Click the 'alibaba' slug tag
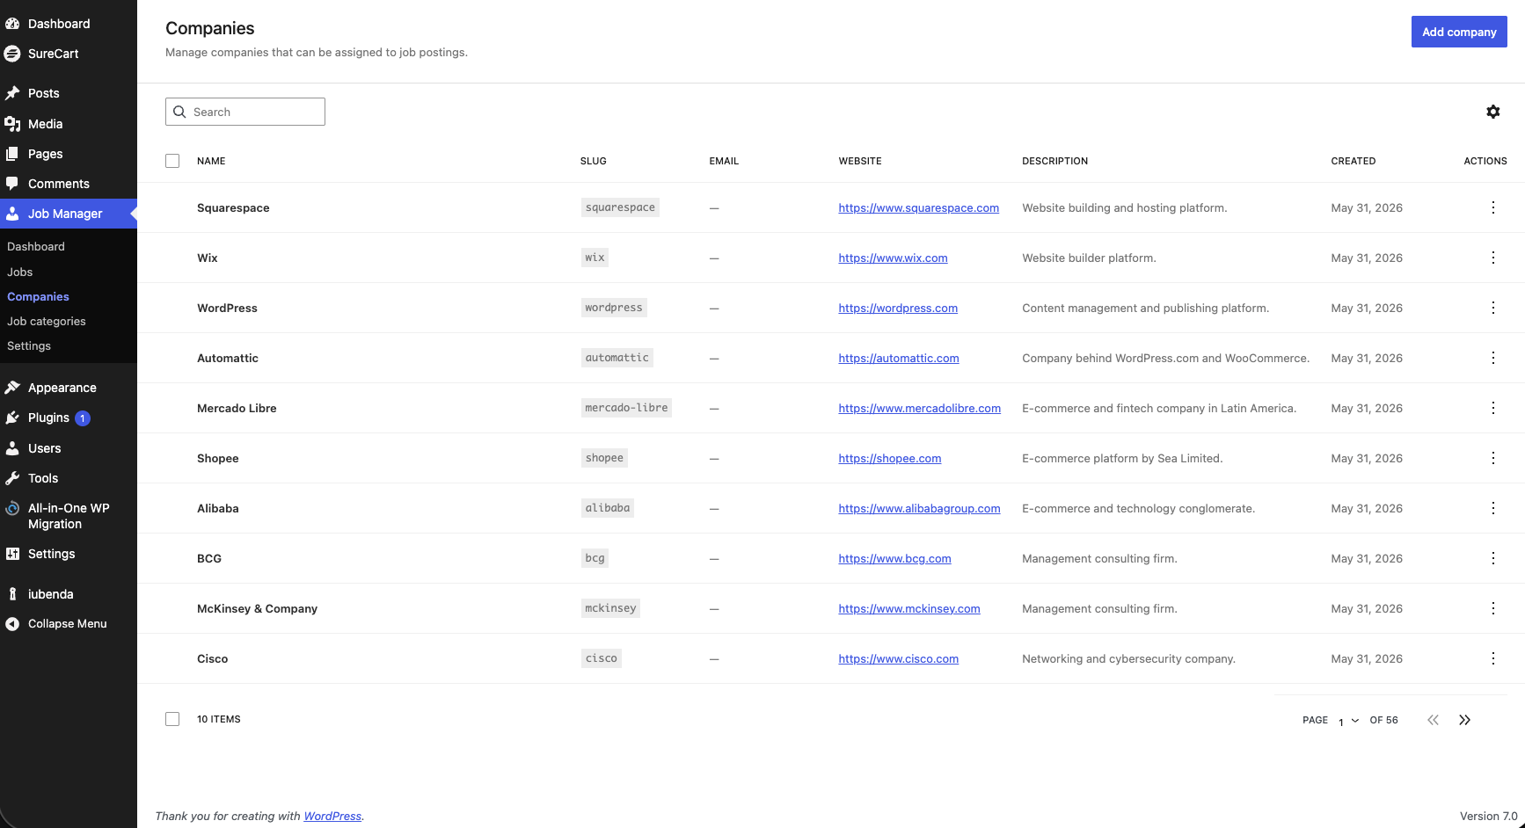This screenshot has height=828, width=1525. tap(608, 508)
